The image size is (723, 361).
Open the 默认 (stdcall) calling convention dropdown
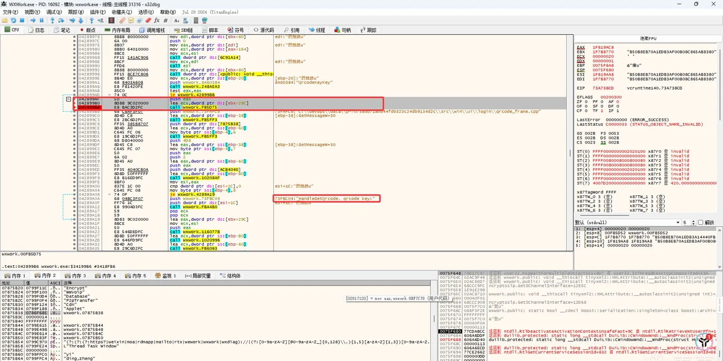(x=628, y=223)
